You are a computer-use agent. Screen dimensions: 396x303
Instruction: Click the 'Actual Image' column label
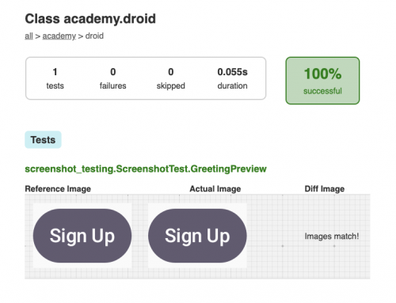[215, 189]
